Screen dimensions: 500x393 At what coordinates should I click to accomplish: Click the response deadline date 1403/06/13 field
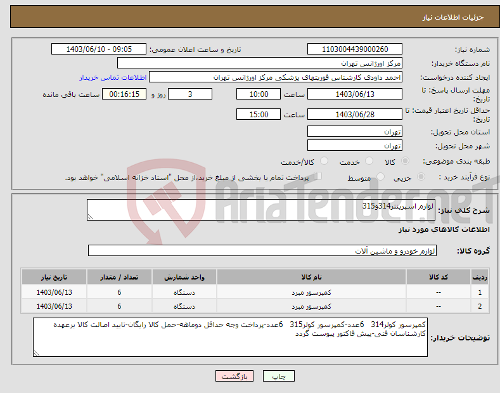tap(355, 94)
